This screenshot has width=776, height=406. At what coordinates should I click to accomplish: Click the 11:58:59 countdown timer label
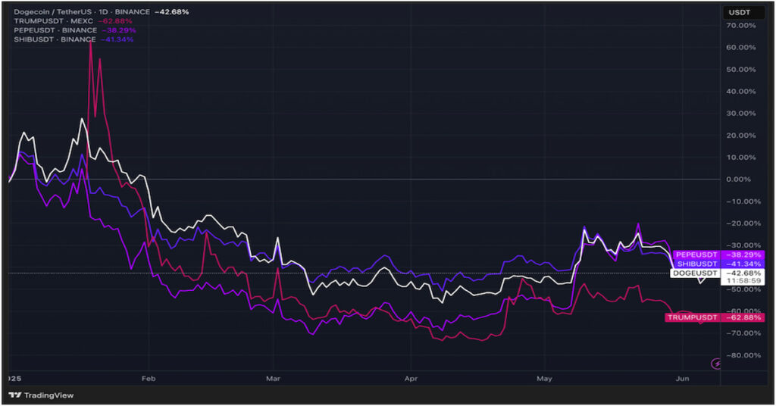click(744, 281)
